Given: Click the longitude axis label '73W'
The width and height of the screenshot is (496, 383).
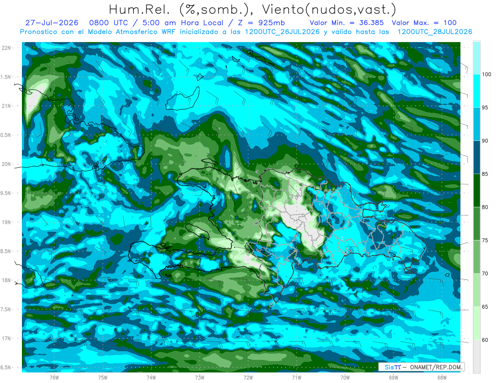Looking at the screenshot, I should 200,377.
